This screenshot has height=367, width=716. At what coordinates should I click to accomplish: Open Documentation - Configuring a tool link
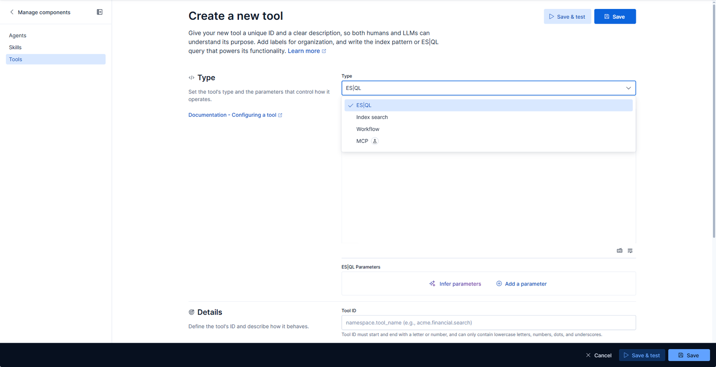click(235, 115)
